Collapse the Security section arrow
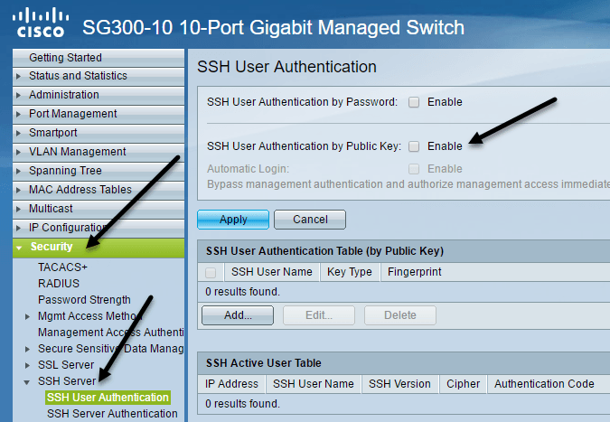The width and height of the screenshot is (610, 422). point(19,248)
